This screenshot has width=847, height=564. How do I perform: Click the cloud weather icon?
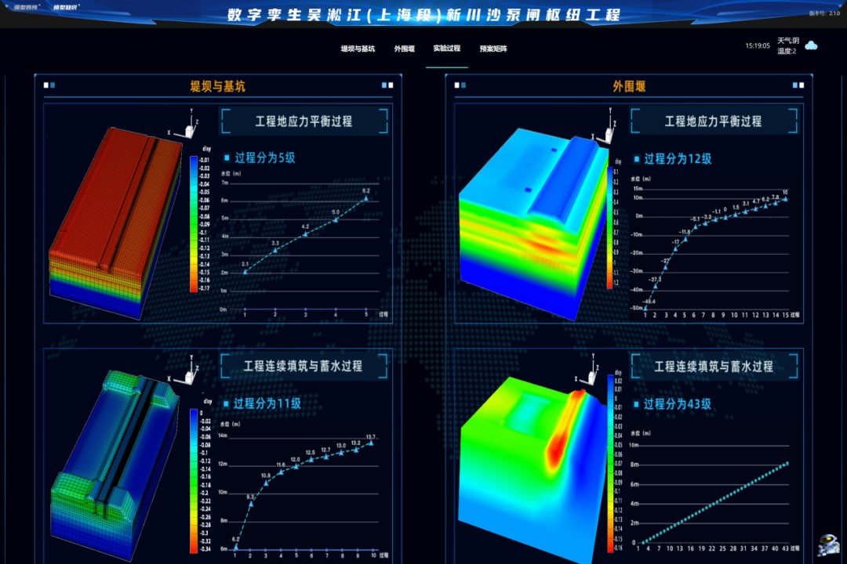pos(811,45)
